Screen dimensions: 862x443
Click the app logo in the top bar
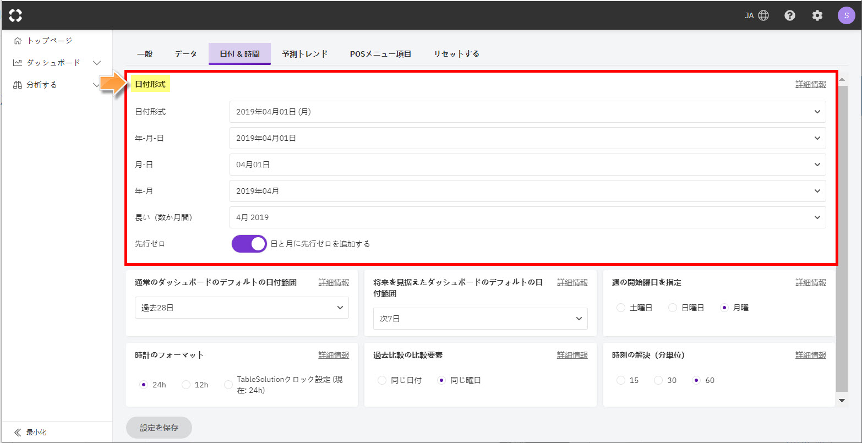[15, 15]
